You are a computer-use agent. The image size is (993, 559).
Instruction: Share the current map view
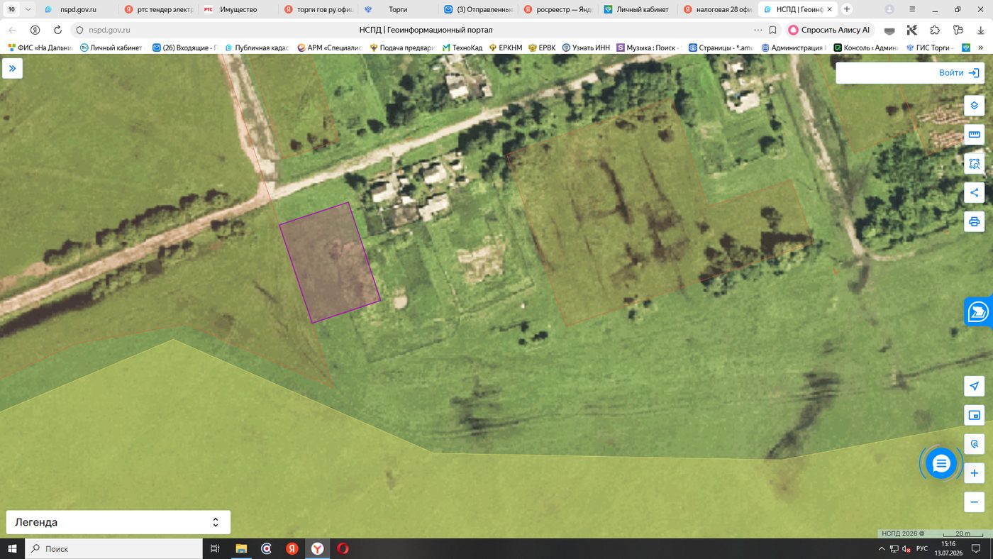pos(974,192)
